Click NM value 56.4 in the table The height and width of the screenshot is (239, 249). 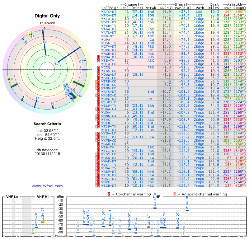point(167,15)
